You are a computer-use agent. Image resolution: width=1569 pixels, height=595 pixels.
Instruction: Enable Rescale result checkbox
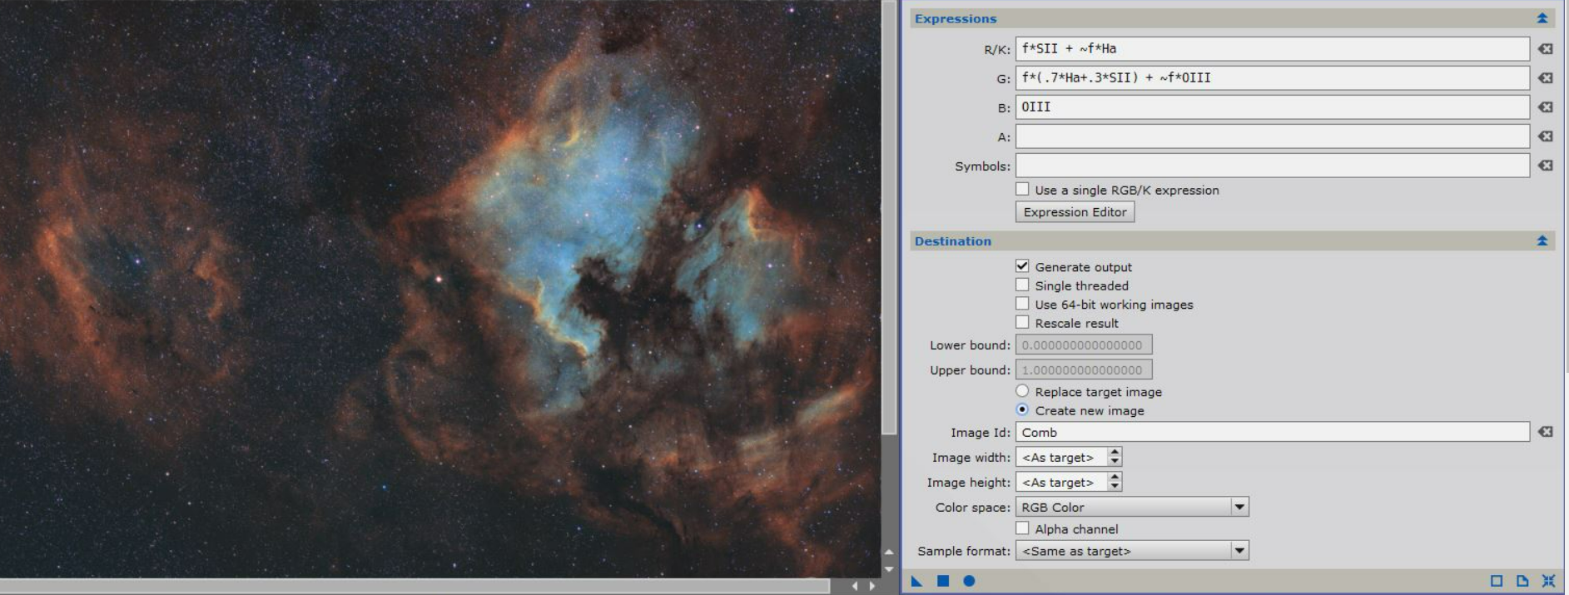tap(1022, 322)
